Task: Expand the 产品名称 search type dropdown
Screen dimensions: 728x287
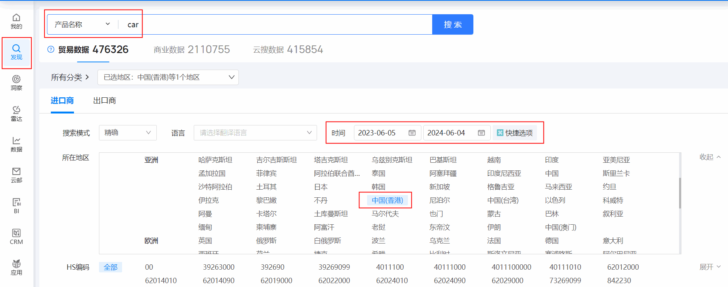Action: (82, 25)
